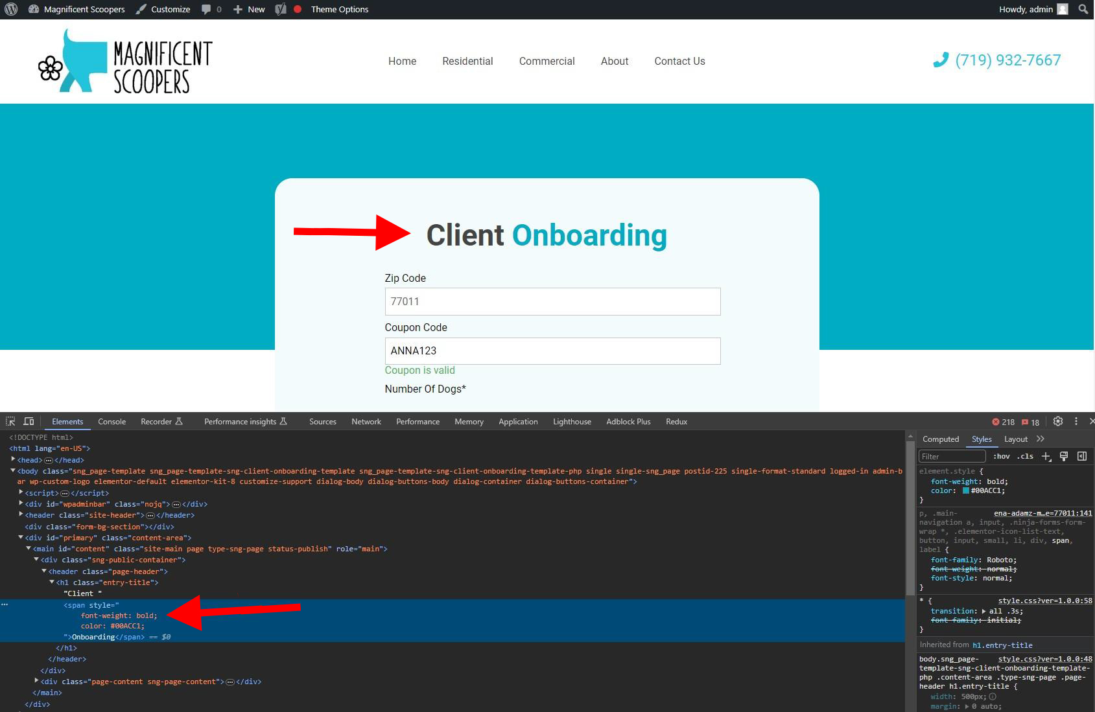The image size is (1095, 712).
Task: Switch to the Computed tab
Action: 941,439
